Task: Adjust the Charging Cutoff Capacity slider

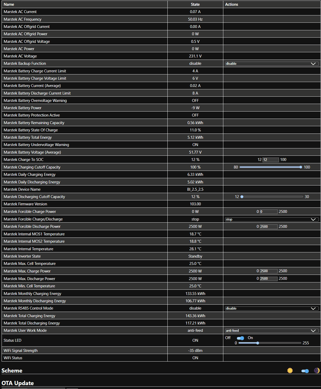Action: pyautogui.click(x=271, y=167)
